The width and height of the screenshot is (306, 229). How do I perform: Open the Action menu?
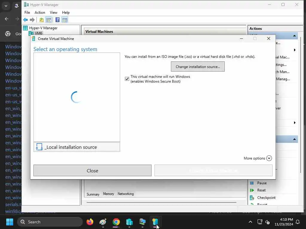pyautogui.click(x=40, y=13)
